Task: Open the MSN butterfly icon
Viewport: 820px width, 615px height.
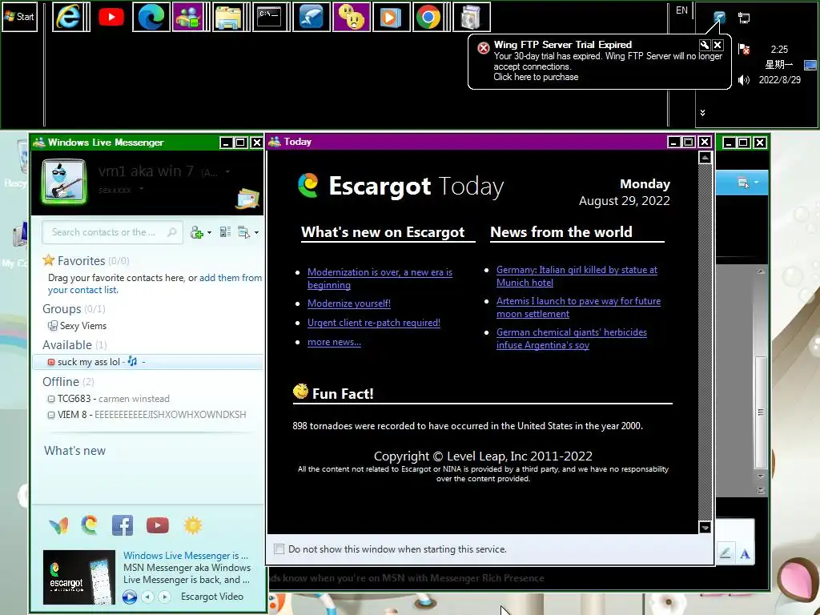Action: 58,525
